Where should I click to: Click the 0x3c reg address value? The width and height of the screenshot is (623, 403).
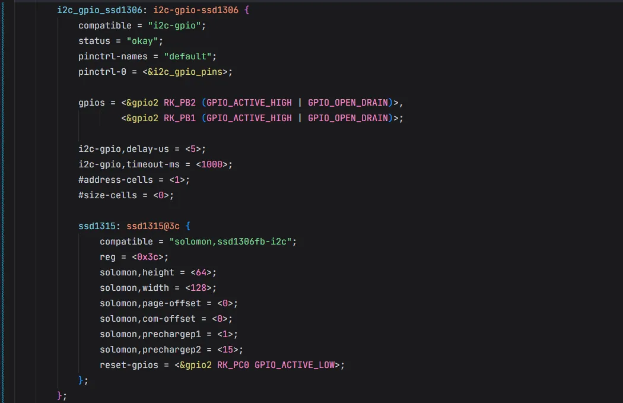pyautogui.click(x=147, y=257)
